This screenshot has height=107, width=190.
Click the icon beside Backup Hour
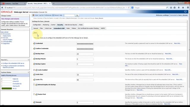click(34, 53)
